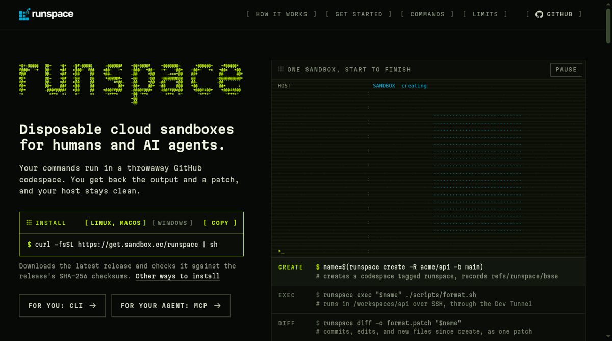The height and width of the screenshot is (341, 612).
Task: Click 'Downloads the latest release' note
Action: tap(127, 271)
